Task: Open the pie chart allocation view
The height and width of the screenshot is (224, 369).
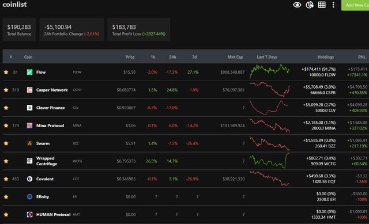Action: [310, 5]
